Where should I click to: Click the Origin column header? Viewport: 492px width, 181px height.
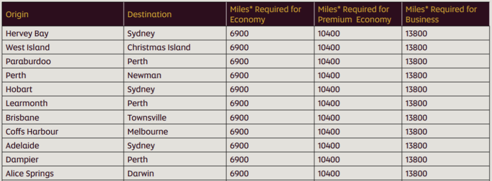(63, 14)
